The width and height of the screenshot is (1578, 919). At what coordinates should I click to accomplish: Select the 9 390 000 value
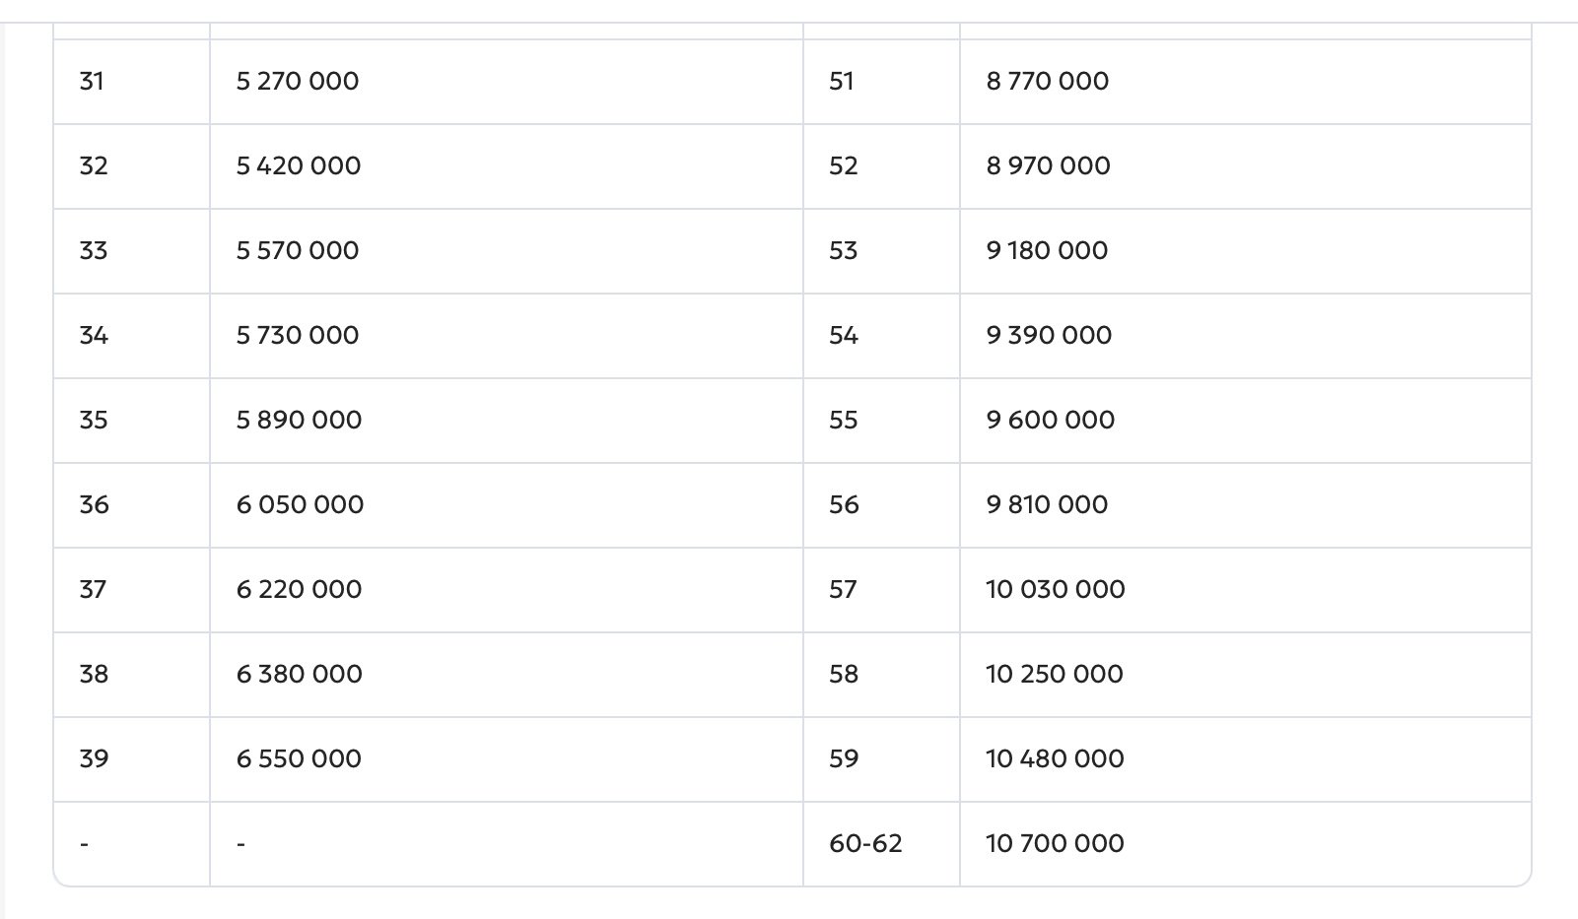(1049, 335)
